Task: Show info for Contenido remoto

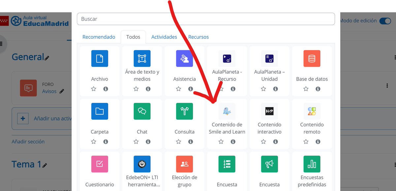Action: coord(318,142)
